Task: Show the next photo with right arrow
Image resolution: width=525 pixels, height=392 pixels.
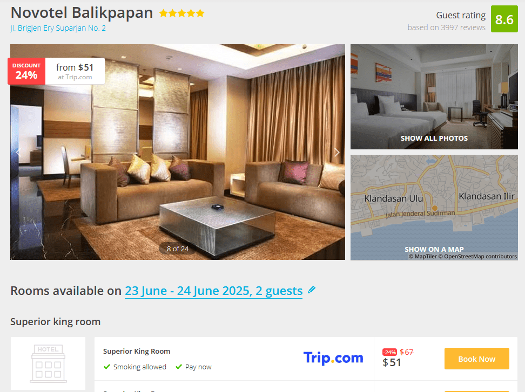Action: [x=336, y=153]
